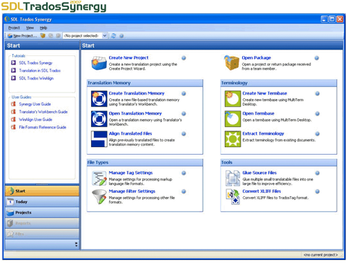Click help icon beside Extract Terminology
347x264 pixels.
(317, 134)
